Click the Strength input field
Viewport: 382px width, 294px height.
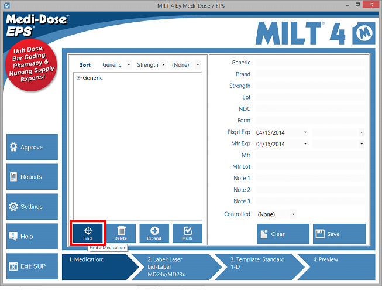pyautogui.click(x=310, y=86)
